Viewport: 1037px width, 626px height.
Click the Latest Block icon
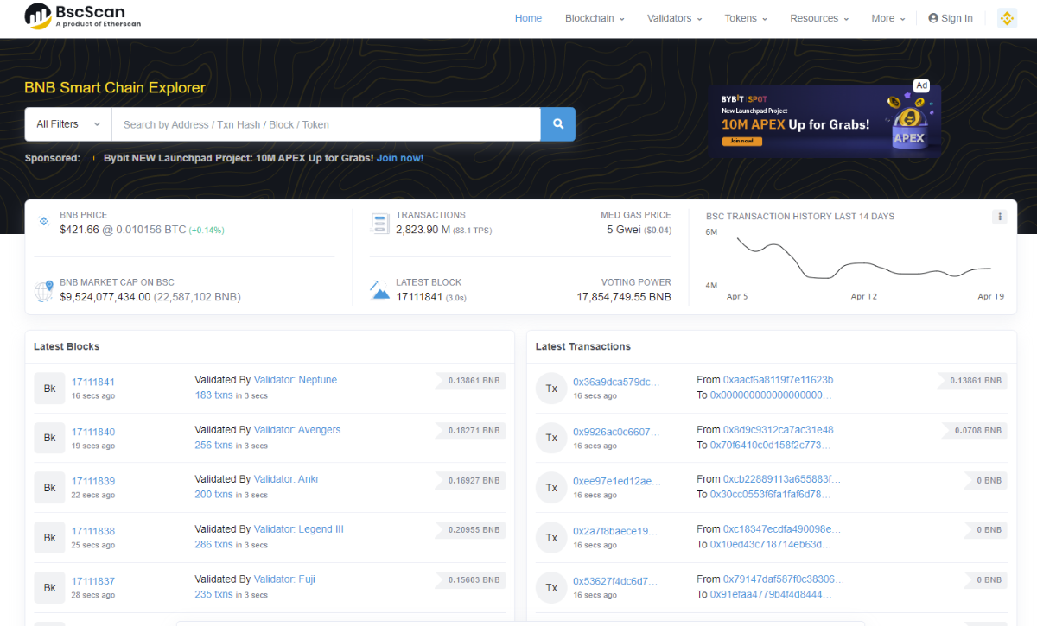click(x=380, y=290)
